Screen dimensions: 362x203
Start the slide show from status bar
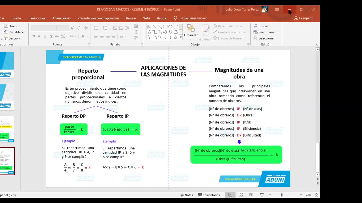tap(262, 195)
